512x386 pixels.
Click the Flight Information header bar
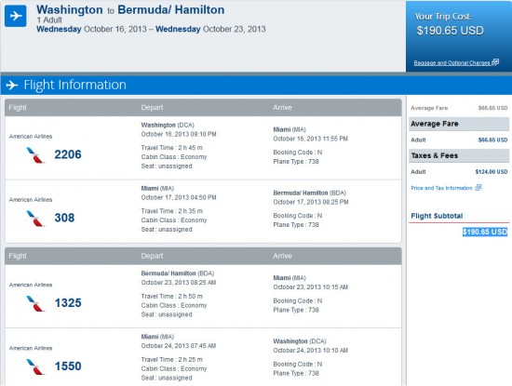pyautogui.click(x=256, y=86)
